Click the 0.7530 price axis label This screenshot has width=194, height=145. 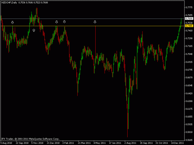click(189, 23)
